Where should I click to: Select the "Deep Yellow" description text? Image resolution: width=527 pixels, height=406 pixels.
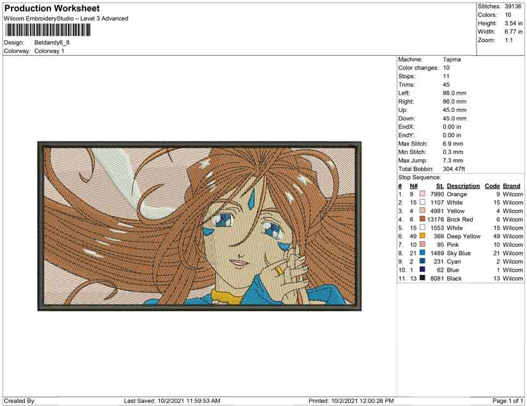click(x=464, y=236)
